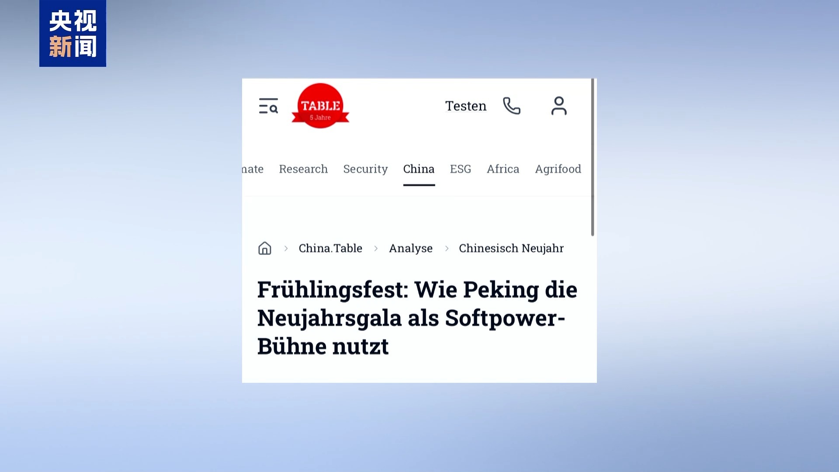Viewport: 839px width, 472px height.
Task: Click the page's vertical scrollbar
Action: tap(593, 157)
